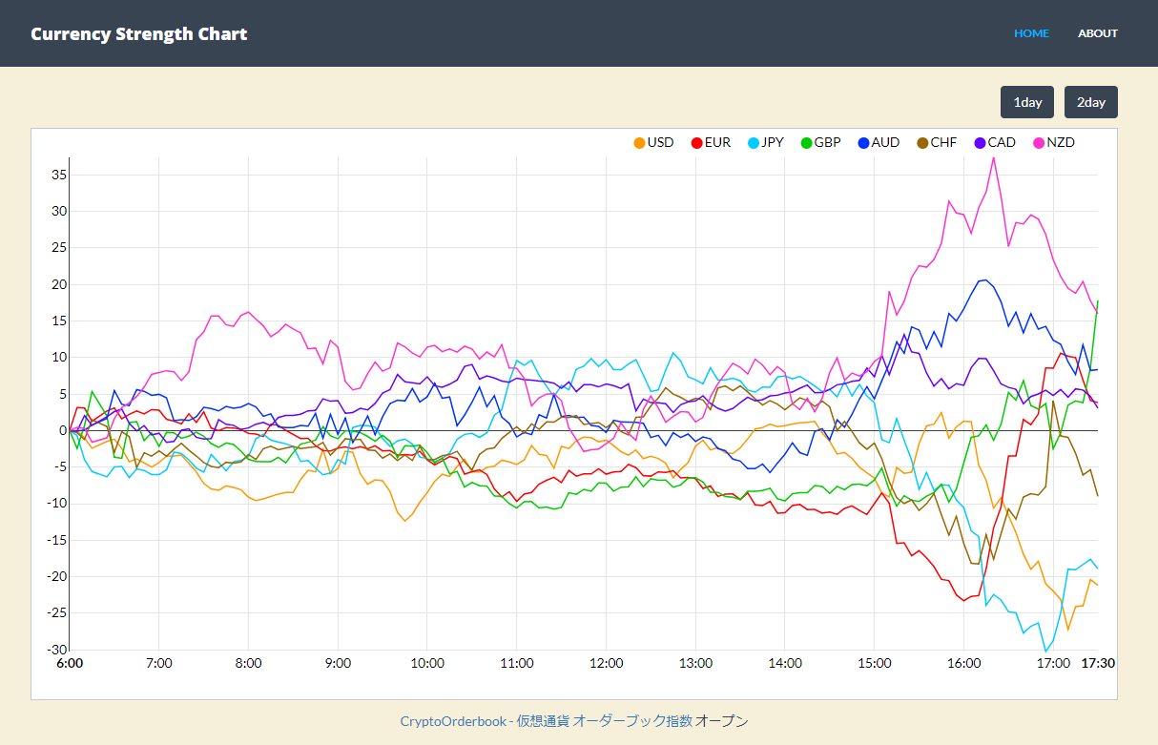Open the HOME nav item
The width and height of the screenshot is (1158, 745).
pyautogui.click(x=1031, y=33)
